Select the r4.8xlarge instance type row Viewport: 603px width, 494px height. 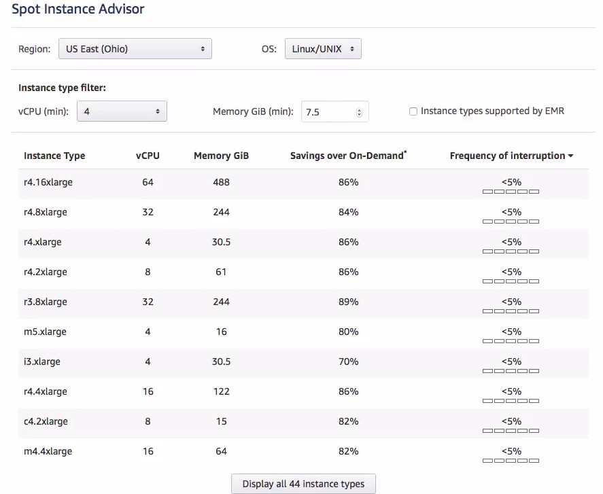46,212
